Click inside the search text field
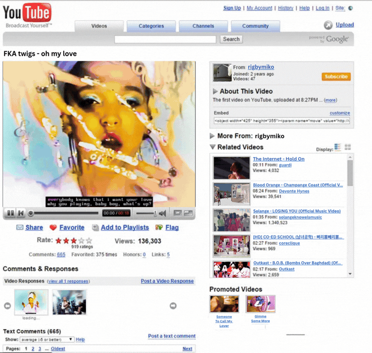 click(165, 40)
